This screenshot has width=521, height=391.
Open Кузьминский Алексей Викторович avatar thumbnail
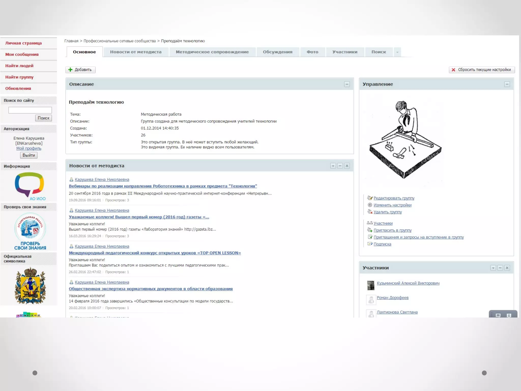click(x=371, y=285)
